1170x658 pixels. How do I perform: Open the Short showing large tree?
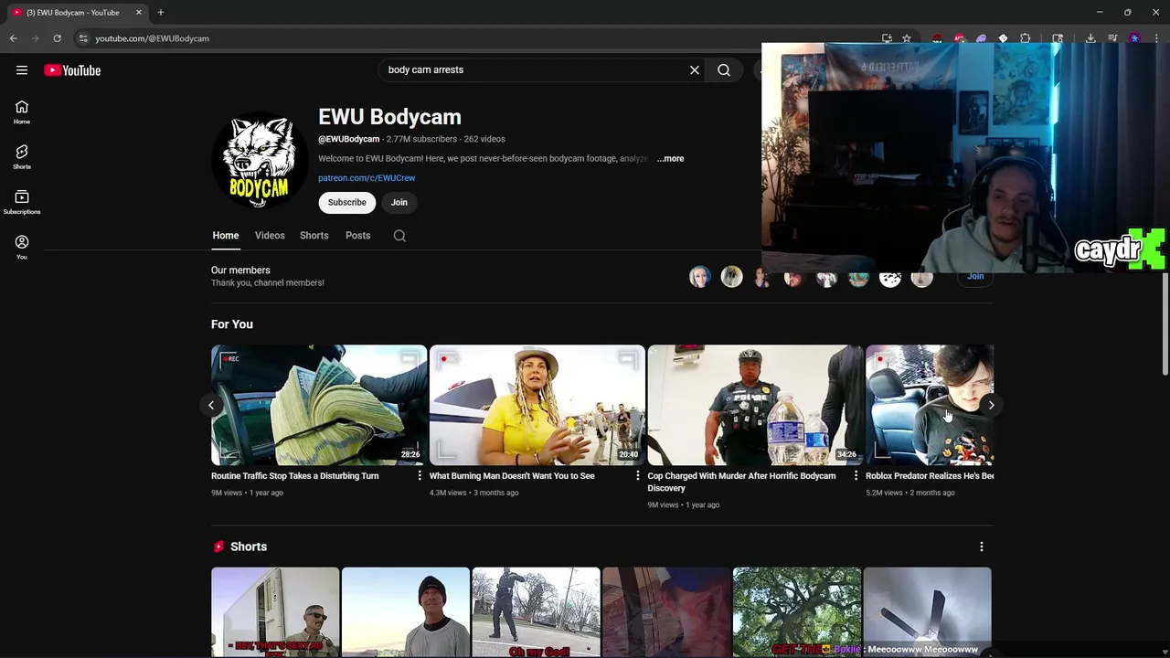pyautogui.click(x=797, y=612)
